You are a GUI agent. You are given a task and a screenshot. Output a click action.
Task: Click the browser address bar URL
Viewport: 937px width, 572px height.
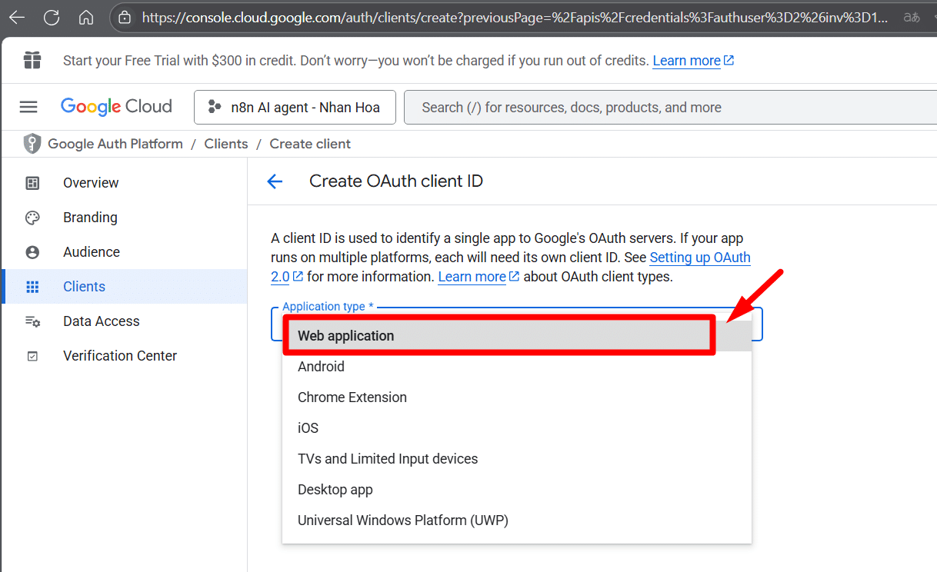pyautogui.click(x=515, y=18)
